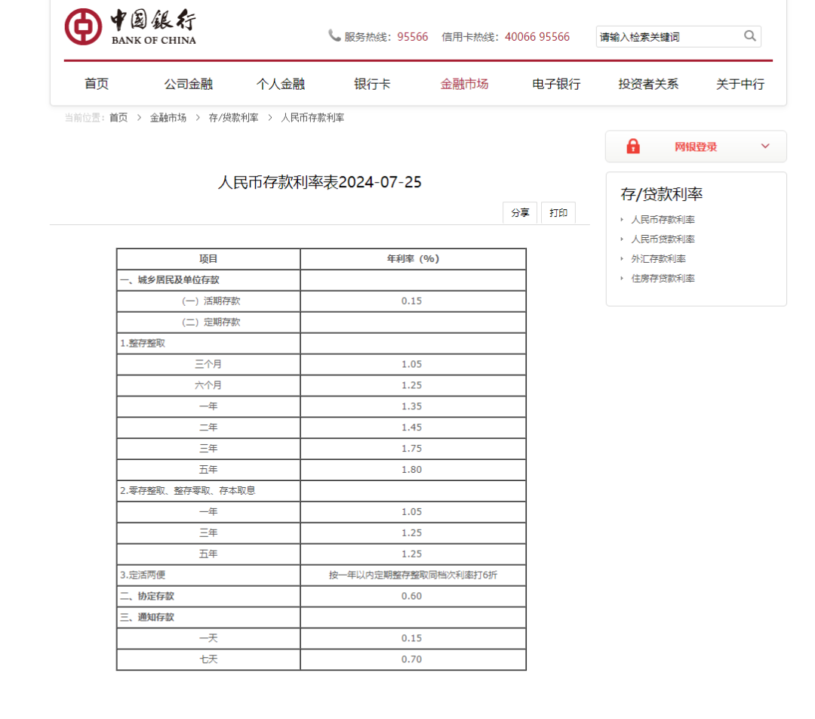The image size is (815, 719).
Task: Expand the 网银登录 dropdown chevron
Action: (765, 147)
